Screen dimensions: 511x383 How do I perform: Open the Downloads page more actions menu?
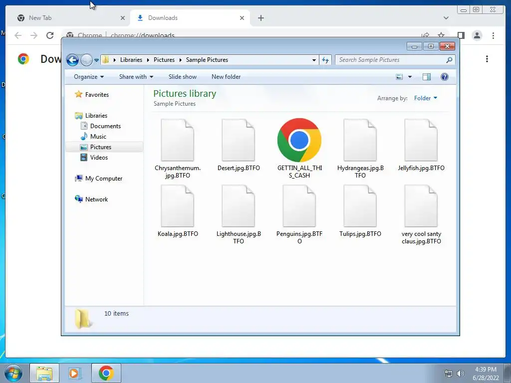pyautogui.click(x=487, y=59)
